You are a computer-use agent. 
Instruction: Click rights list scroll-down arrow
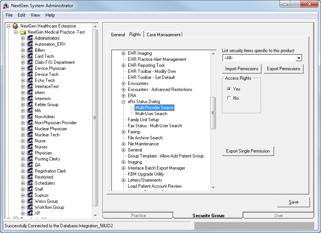point(213,187)
